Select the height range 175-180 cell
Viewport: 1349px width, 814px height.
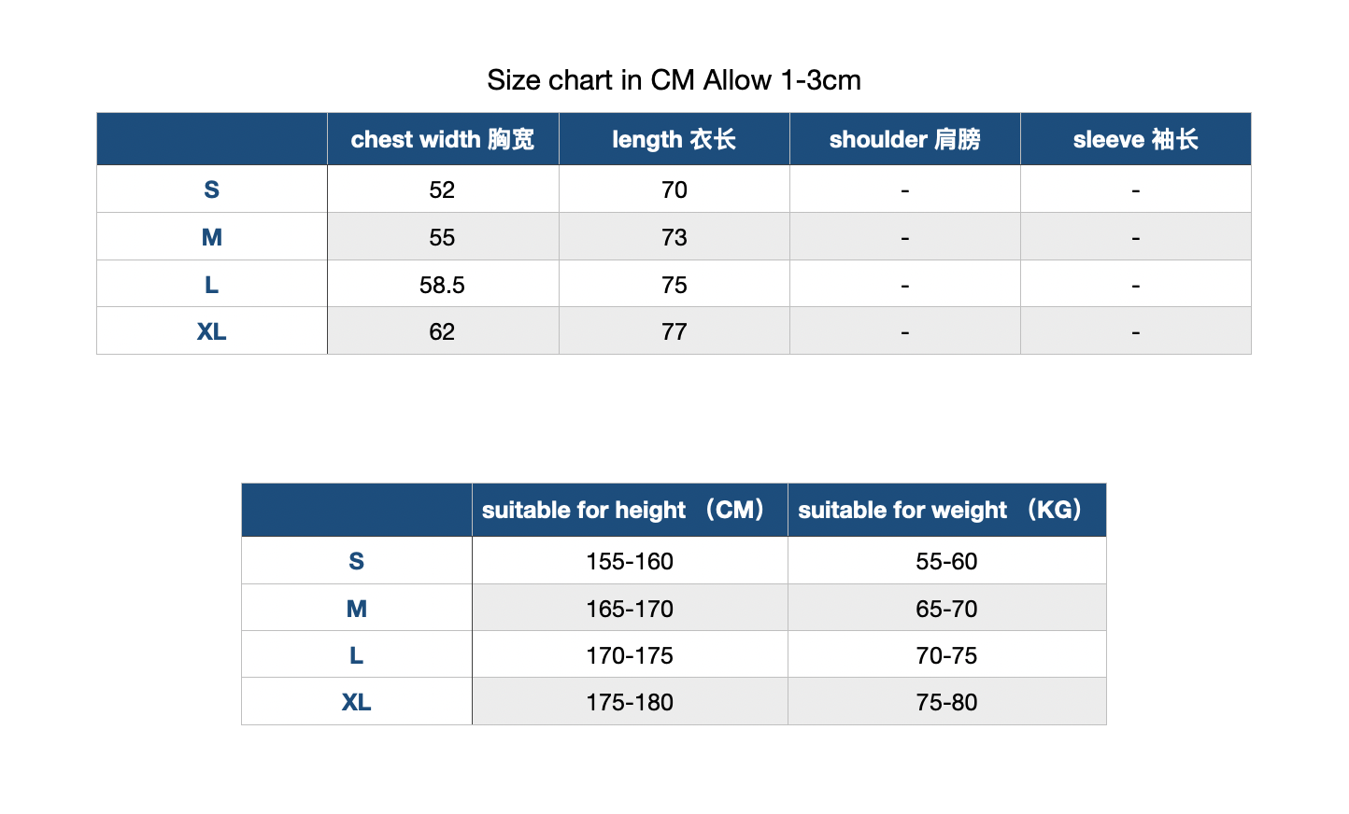[630, 702]
